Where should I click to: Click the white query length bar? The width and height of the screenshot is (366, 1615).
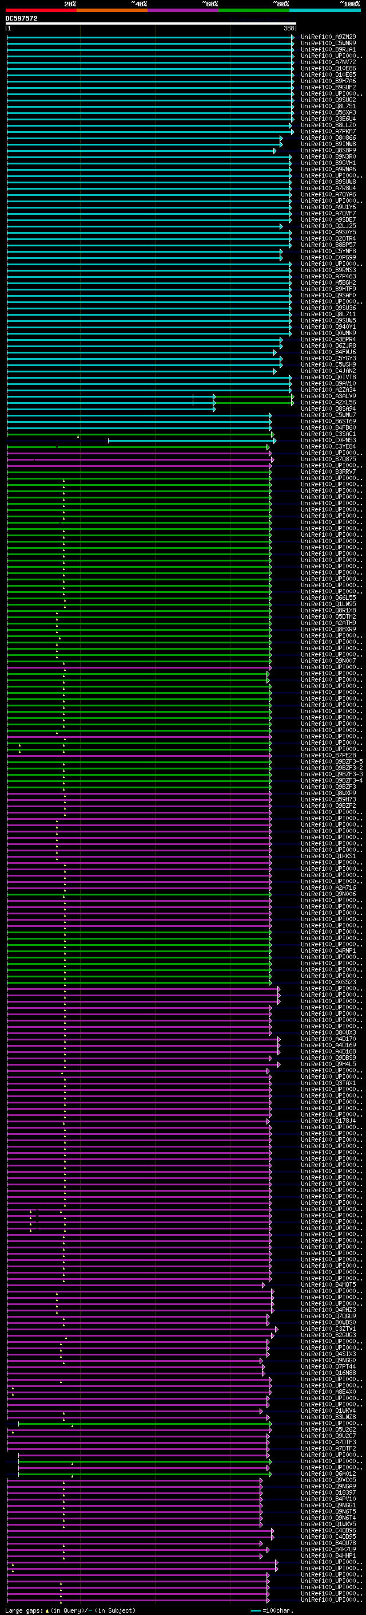point(151,23)
